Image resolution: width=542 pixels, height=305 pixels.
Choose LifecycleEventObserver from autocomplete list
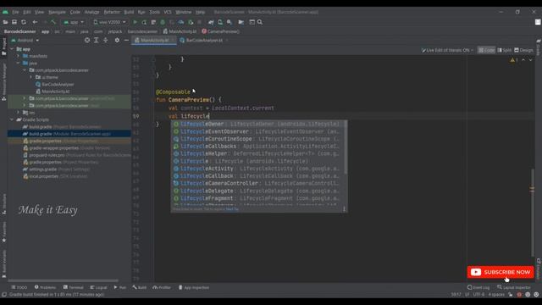click(257, 131)
